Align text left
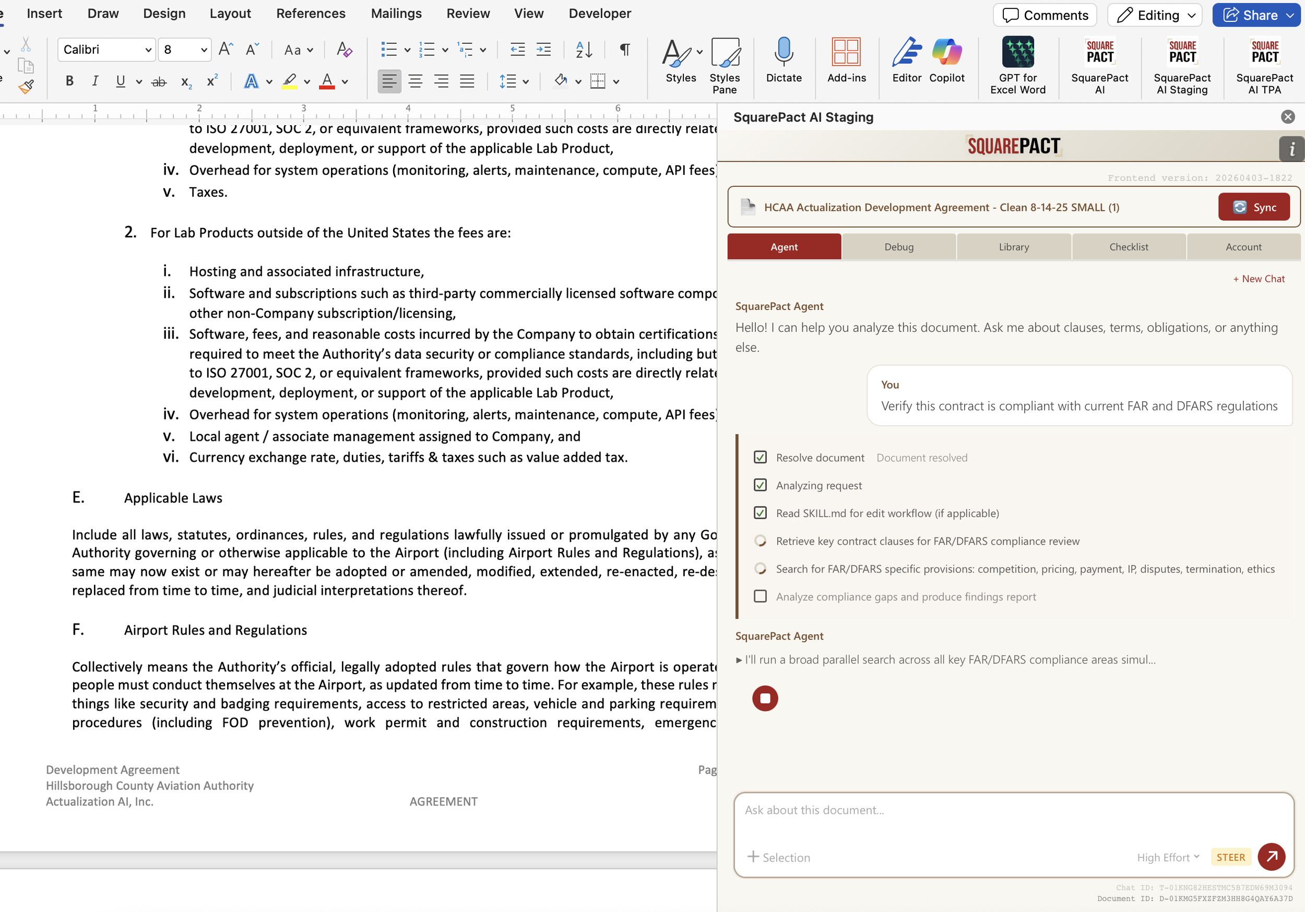The width and height of the screenshot is (1305, 912). [x=389, y=81]
